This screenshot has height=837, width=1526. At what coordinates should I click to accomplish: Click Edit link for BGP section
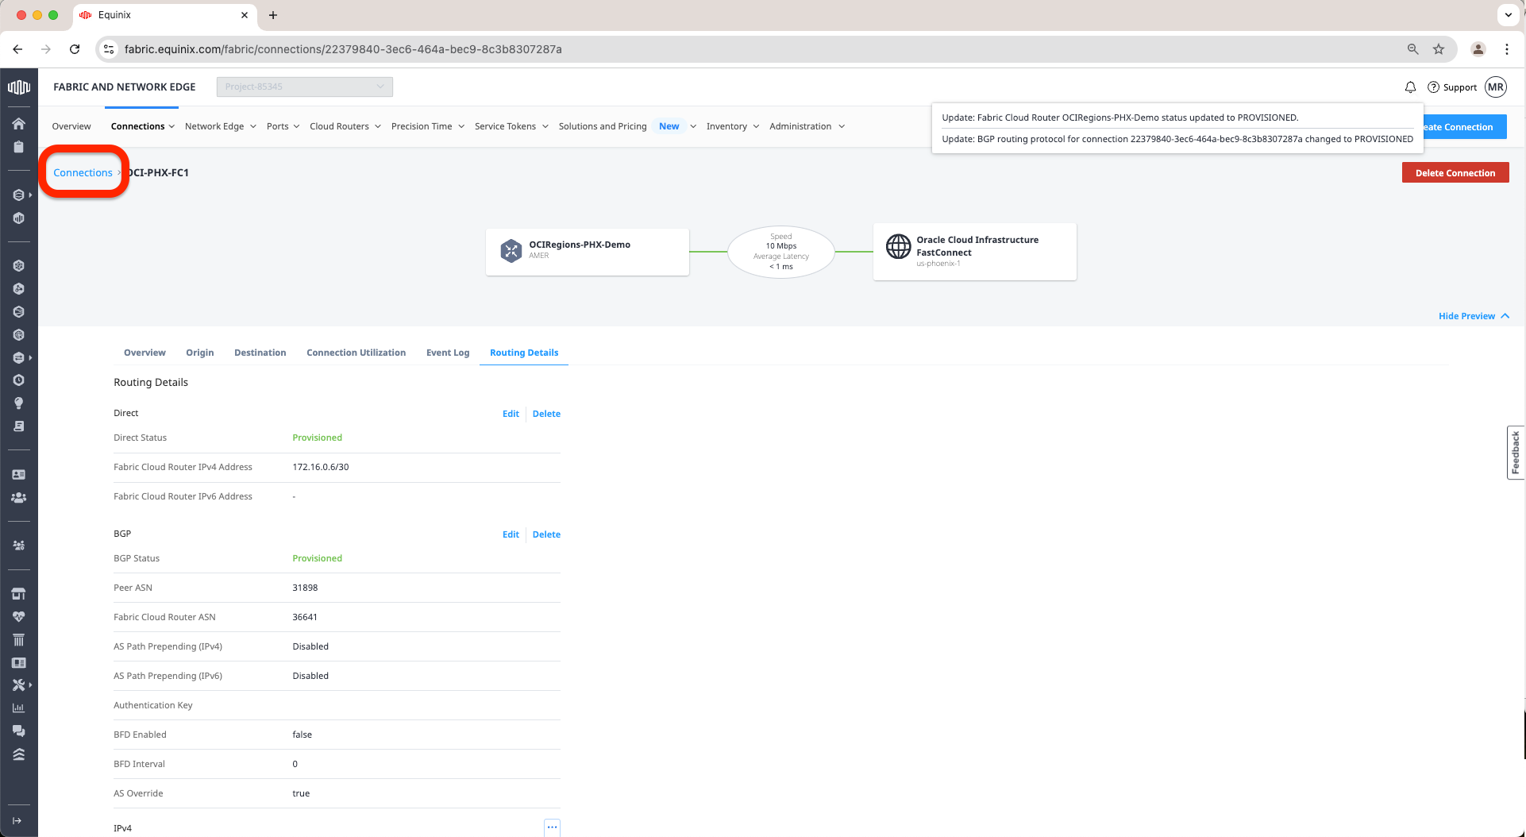[x=511, y=534]
